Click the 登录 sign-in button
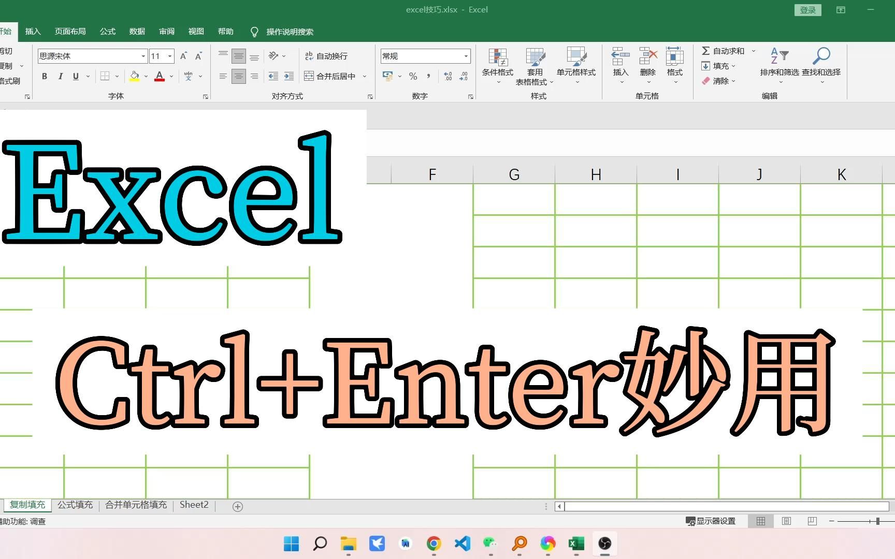The height and width of the screenshot is (559, 895). click(x=807, y=10)
